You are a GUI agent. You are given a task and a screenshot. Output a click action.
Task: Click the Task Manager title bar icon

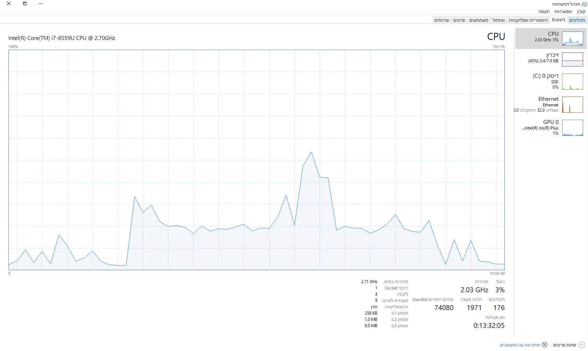point(584,4)
